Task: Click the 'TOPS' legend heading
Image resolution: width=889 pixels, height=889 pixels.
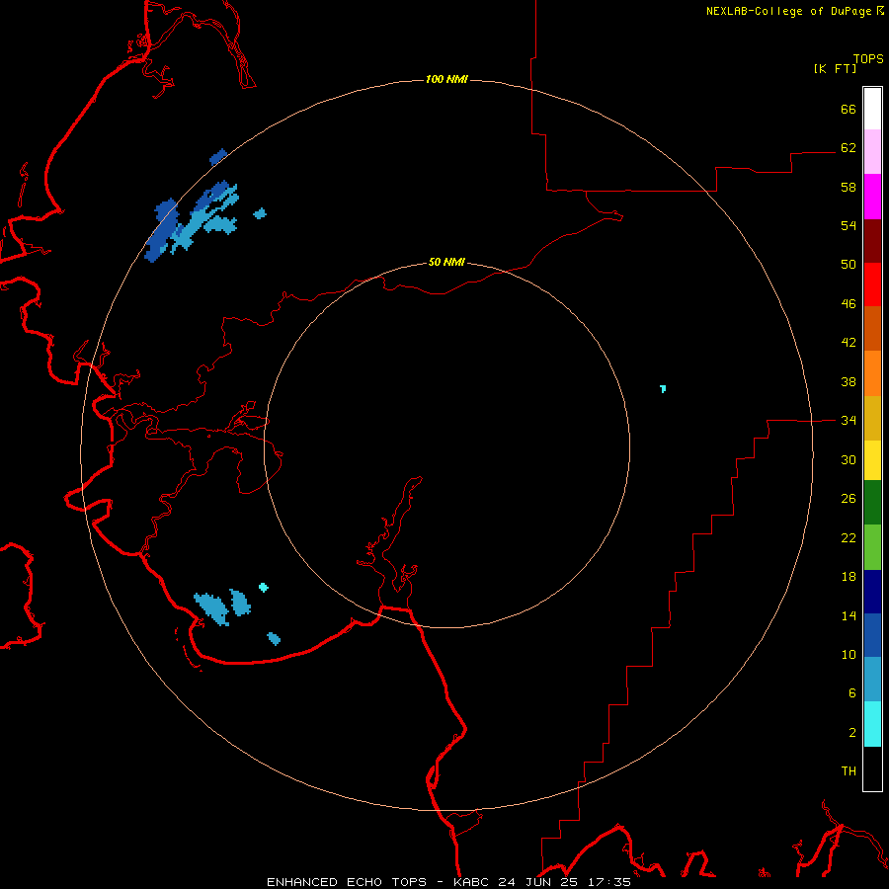Action: pos(868,58)
